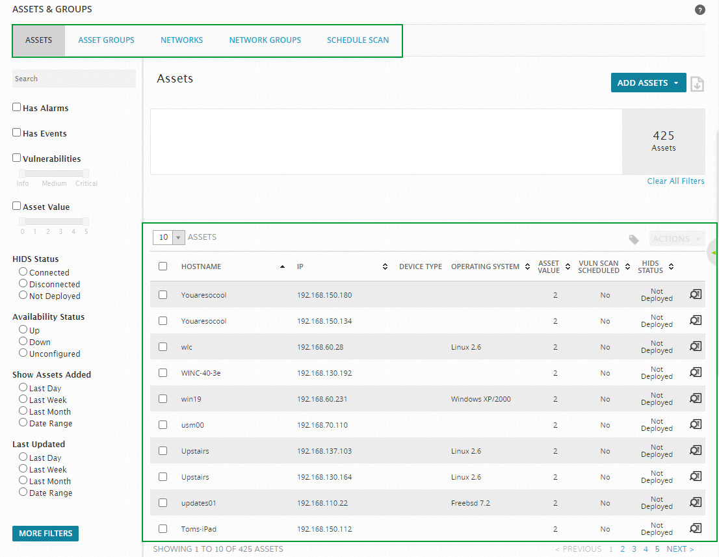The height and width of the screenshot is (557, 719).
Task: Open the Actions dropdown
Action: click(677, 239)
